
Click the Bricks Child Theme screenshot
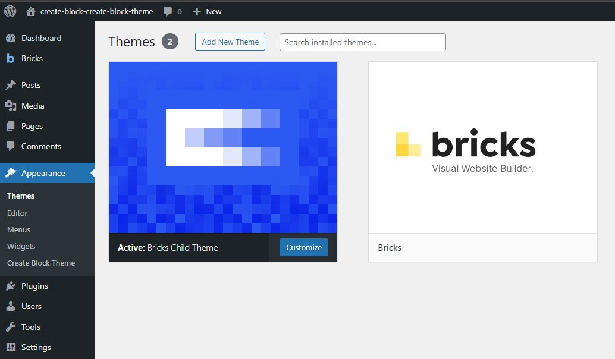click(x=223, y=147)
